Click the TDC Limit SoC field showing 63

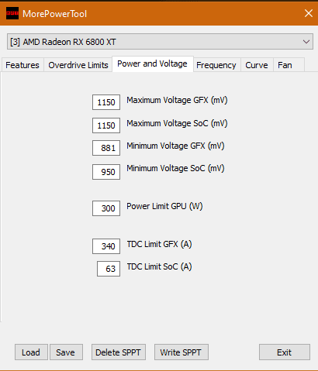[x=109, y=269]
